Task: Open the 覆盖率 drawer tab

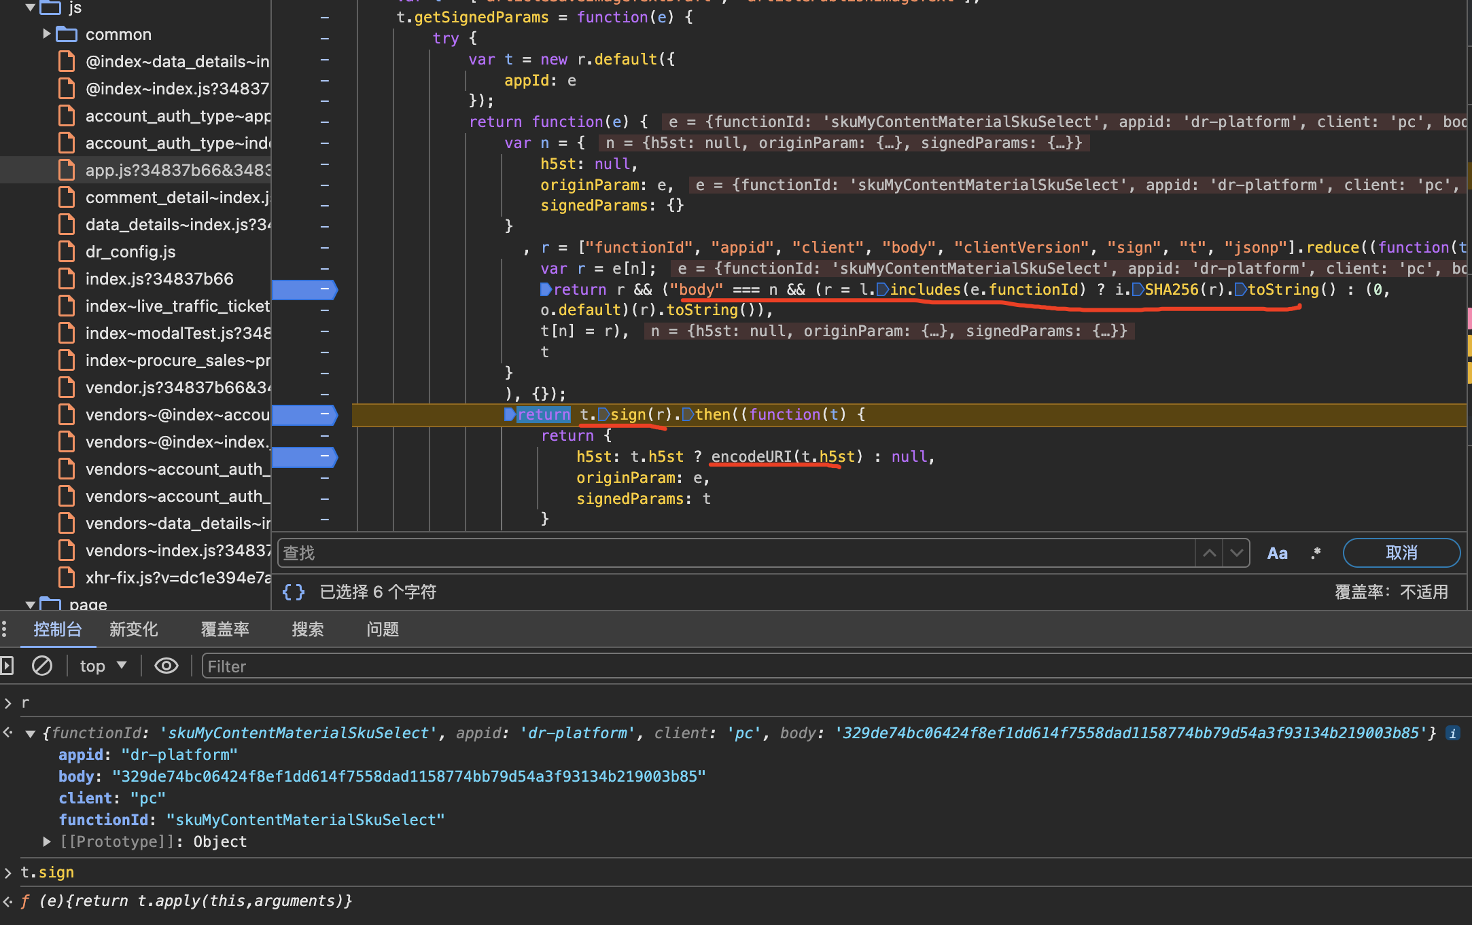Action: [225, 630]
